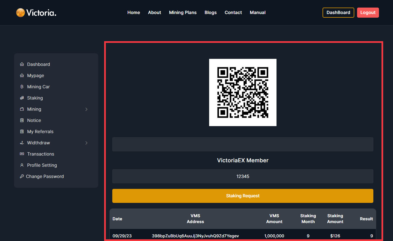Open the Mining Plans nav item
393x241 pixels.
point(183,13)
